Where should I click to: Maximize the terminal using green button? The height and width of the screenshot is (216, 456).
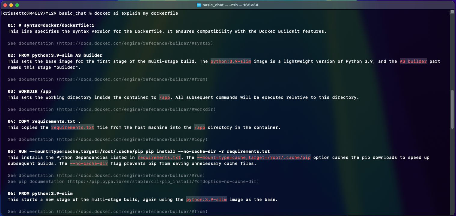point(17,5)
